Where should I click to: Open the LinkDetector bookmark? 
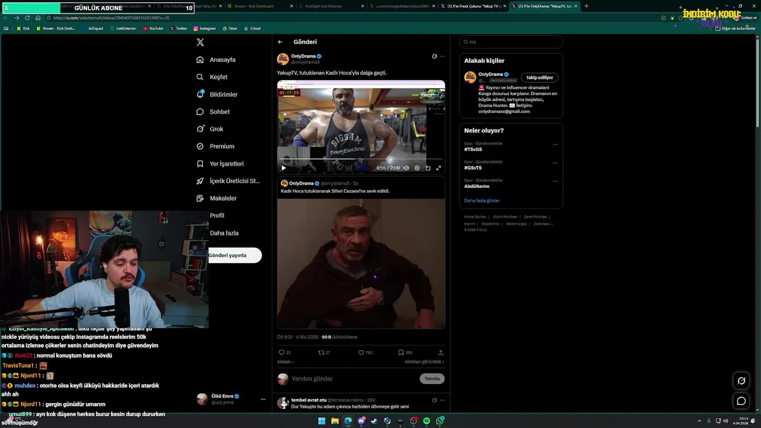(x=123, y=29)
